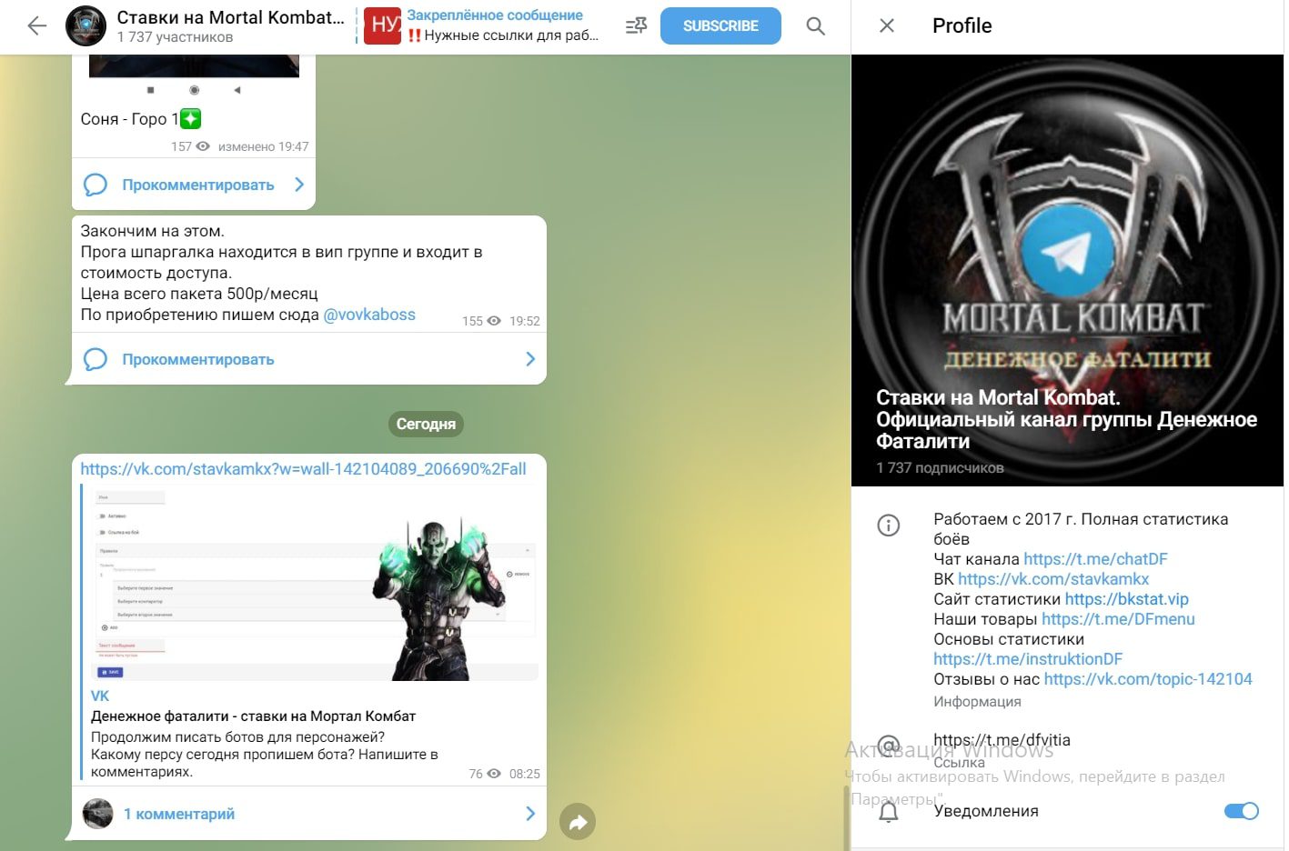The height and width of the screenshot is (851, 1289).
Task: Click the back triangle in the video preview
Action: coord(237,90)
